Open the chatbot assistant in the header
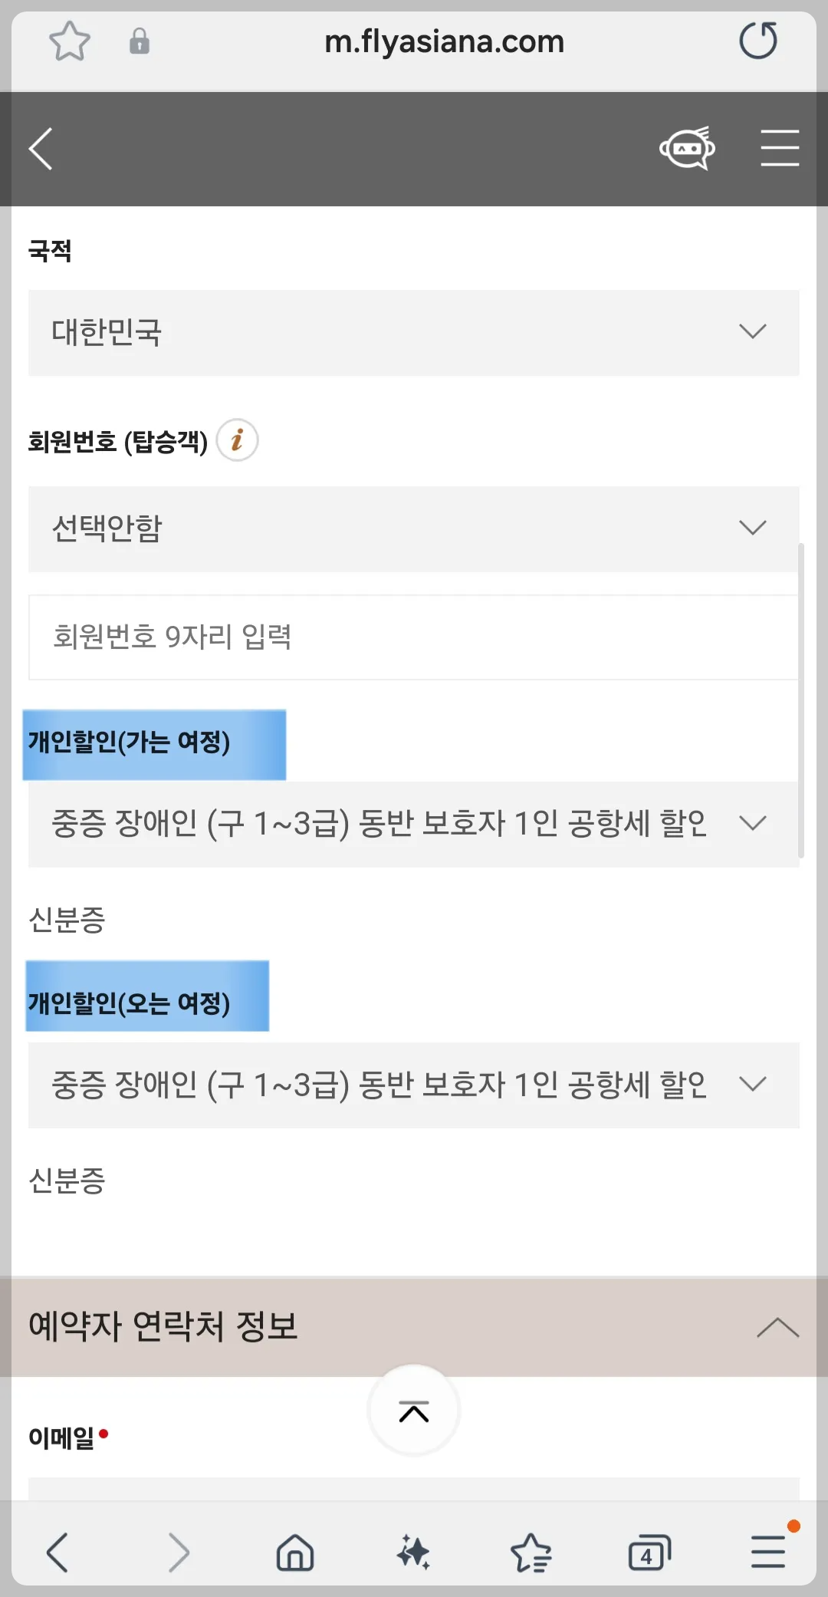This screenshot has height=1597, width=828. point(687,148)
